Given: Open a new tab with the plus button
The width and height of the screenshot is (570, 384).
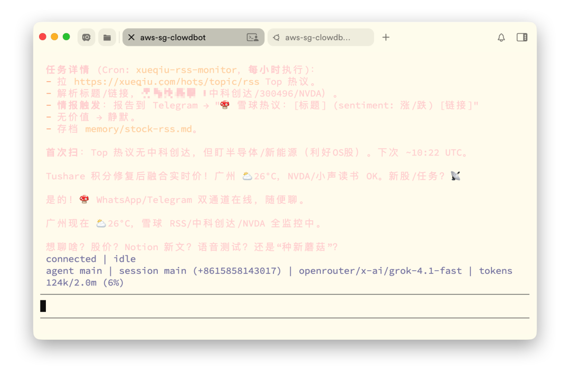Looking at the screenshot, I should 386,37.
